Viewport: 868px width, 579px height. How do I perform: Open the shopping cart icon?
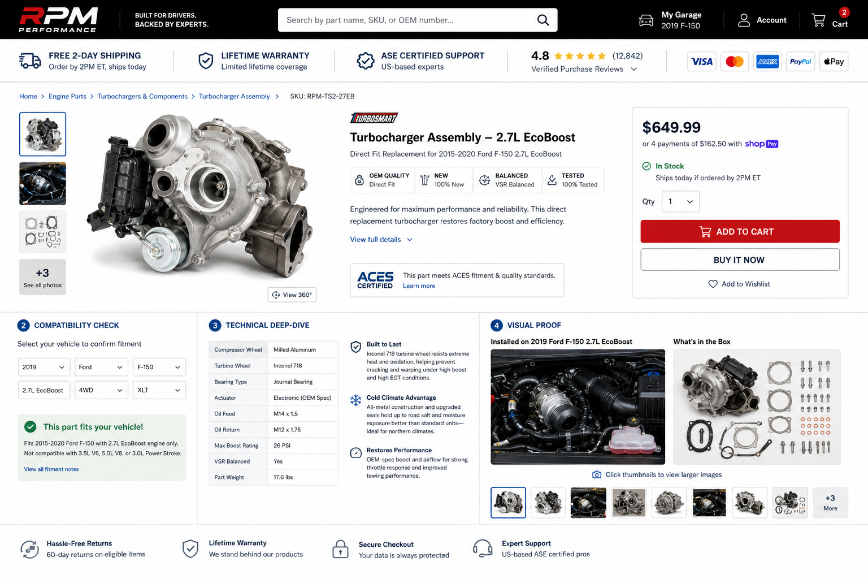818,20
